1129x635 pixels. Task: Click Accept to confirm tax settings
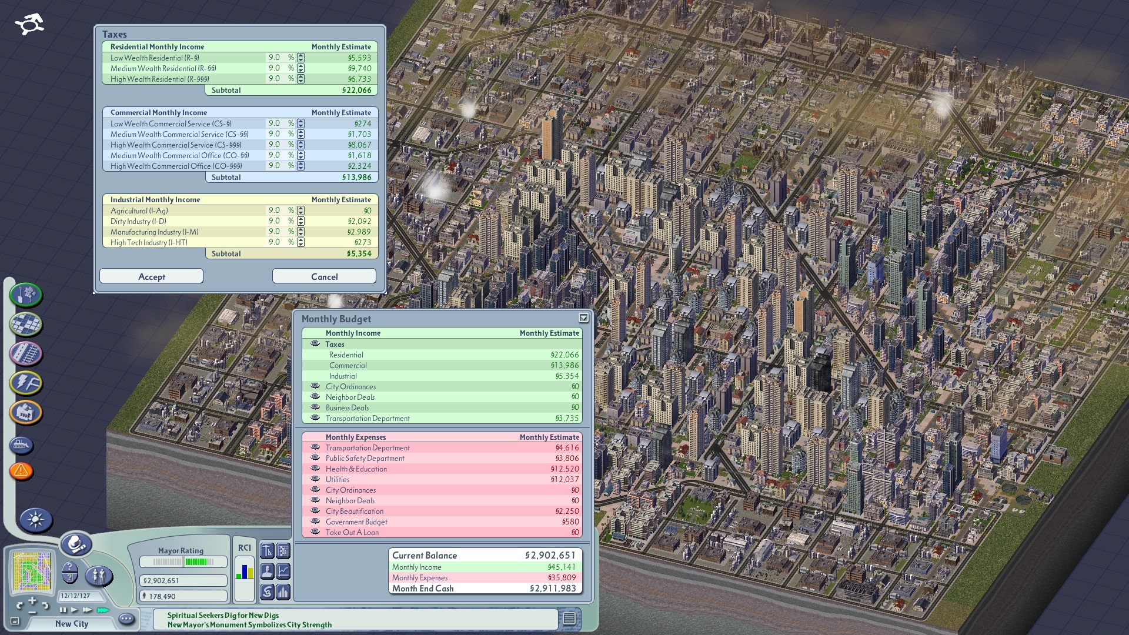153,277
